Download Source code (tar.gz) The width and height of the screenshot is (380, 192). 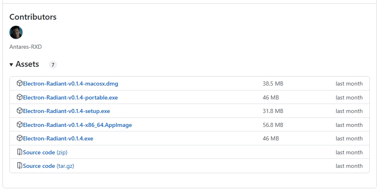tap(48, 166)
